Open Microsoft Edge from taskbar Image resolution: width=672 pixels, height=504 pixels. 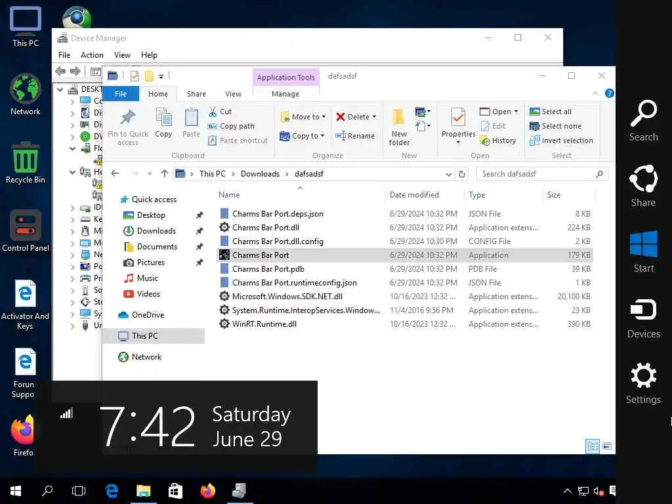pos(112,491)
